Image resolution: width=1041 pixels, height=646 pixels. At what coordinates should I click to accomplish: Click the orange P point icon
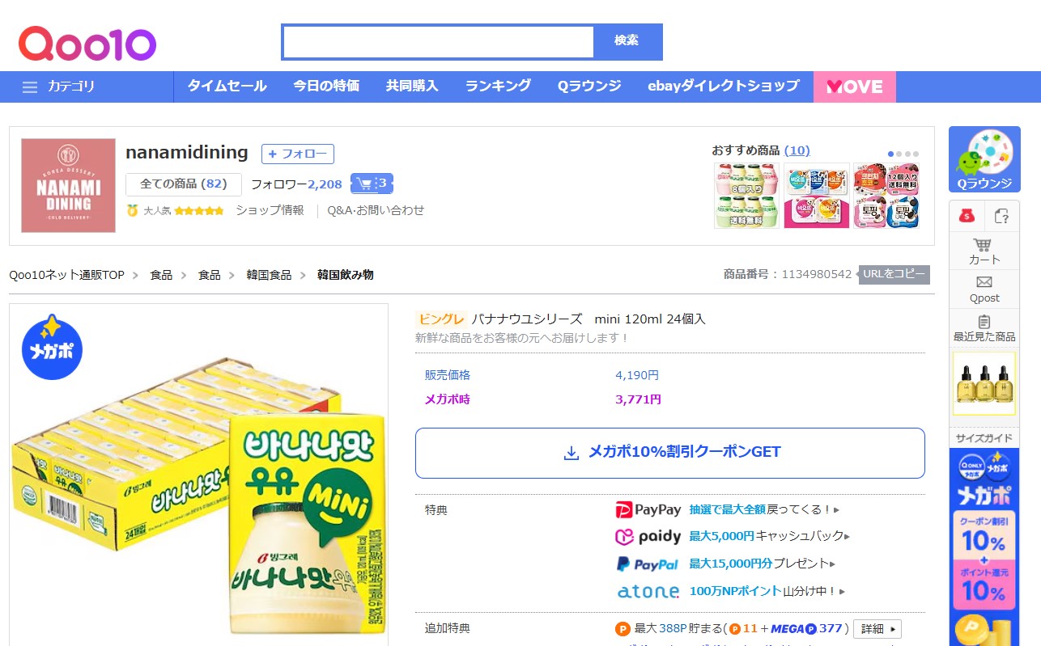(622, 629)
